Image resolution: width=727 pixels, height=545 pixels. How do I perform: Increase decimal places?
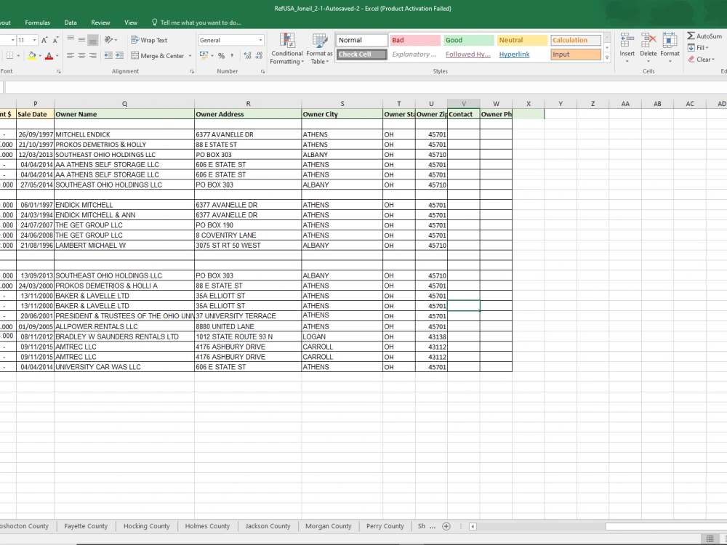pos(247,56)
